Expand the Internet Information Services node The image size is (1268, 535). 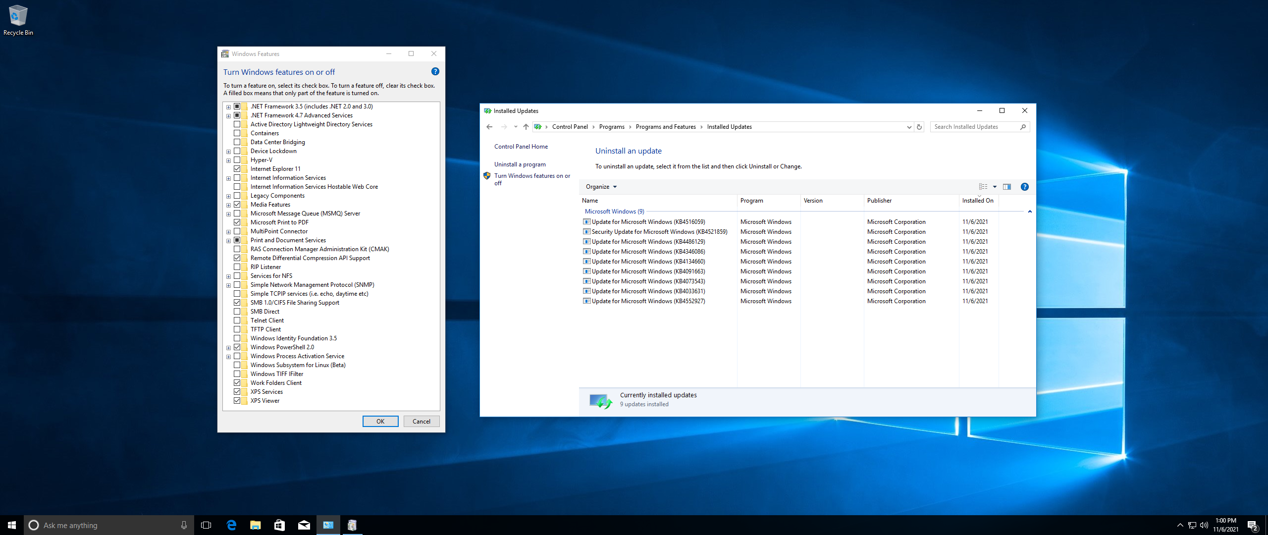pyautogui.click(x=228, y=178)
